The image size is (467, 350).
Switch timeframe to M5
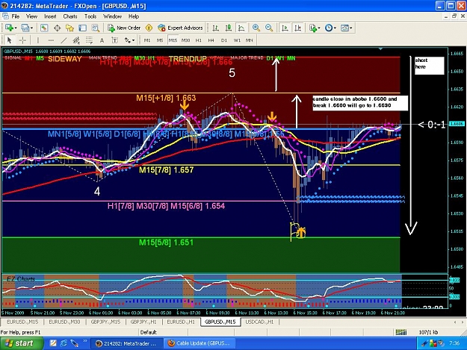[x=160, y=40]
